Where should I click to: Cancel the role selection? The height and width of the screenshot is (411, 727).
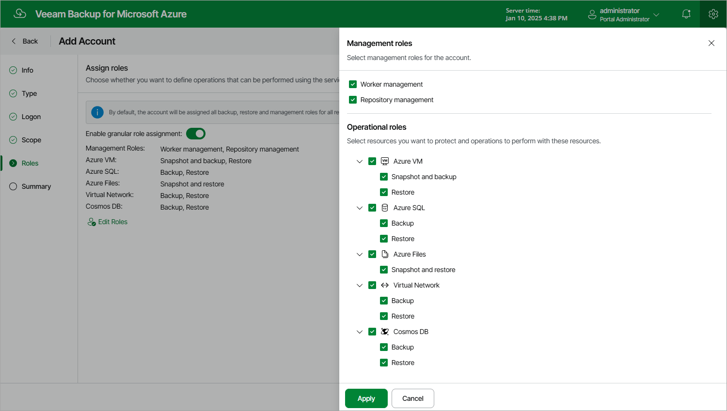point(412,398)
